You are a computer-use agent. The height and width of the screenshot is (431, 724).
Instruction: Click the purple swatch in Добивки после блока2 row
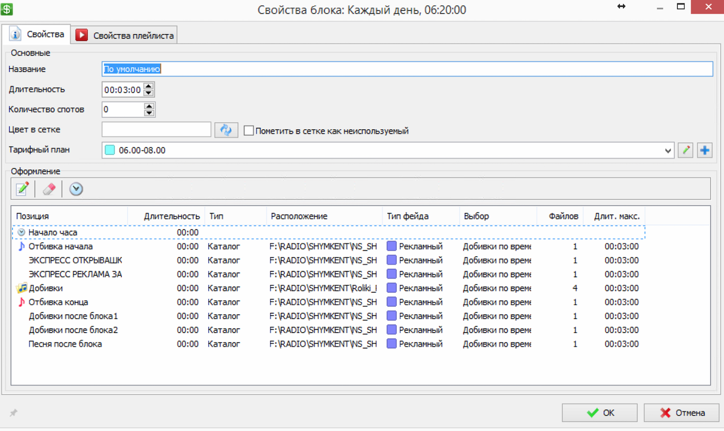tap(392, 330)
